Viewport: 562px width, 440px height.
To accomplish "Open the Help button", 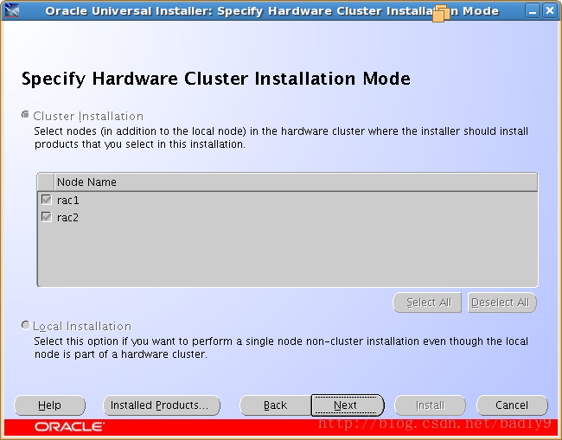I will (50, 405).
